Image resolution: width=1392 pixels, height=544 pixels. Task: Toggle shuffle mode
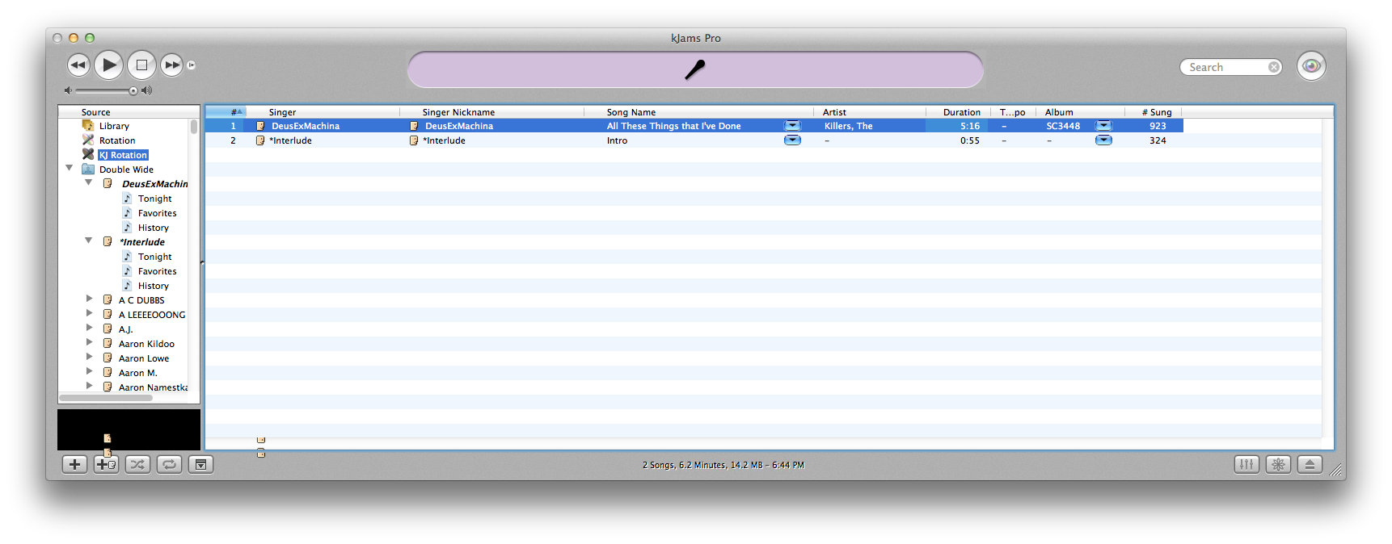[x=137, y=464]
